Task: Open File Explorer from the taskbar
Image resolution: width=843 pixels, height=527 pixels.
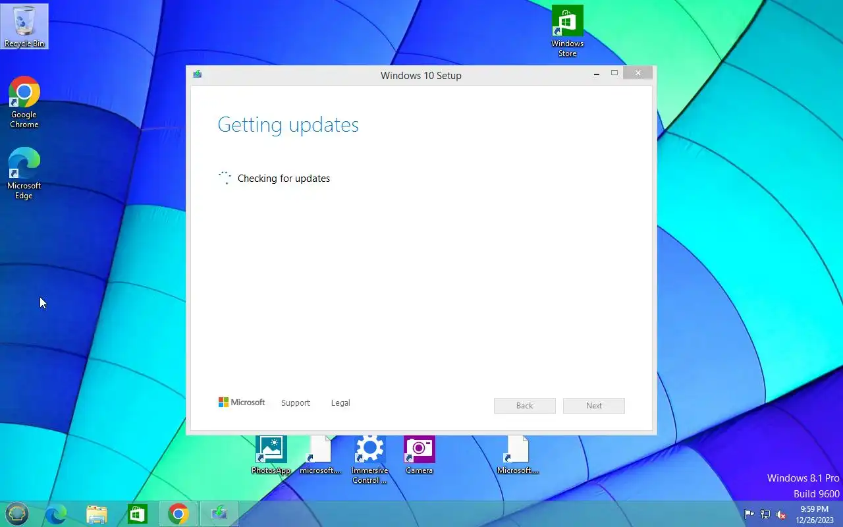Action: click(97, 514)
